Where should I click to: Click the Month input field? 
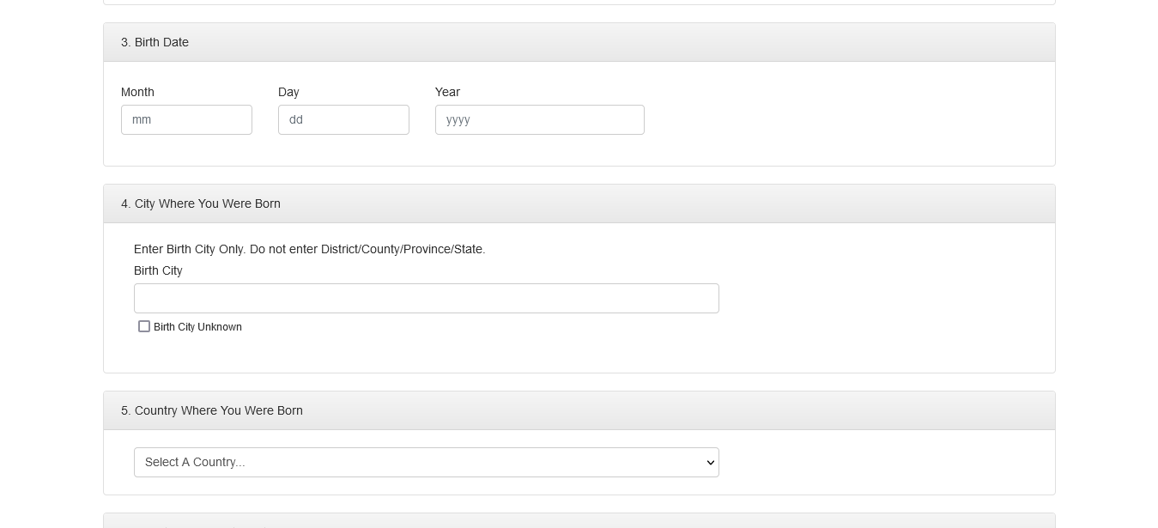coord(186,120)
